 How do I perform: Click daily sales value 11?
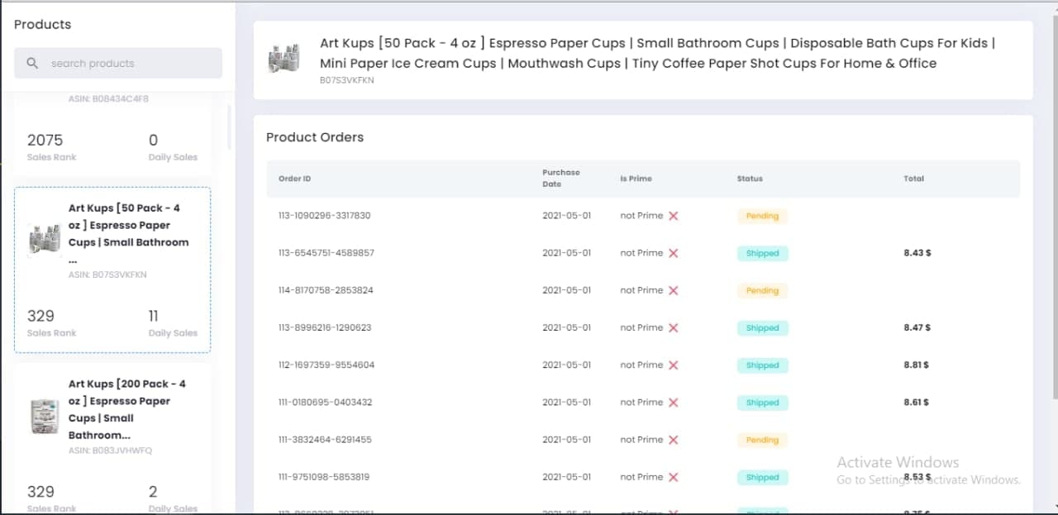coord(154,316)
